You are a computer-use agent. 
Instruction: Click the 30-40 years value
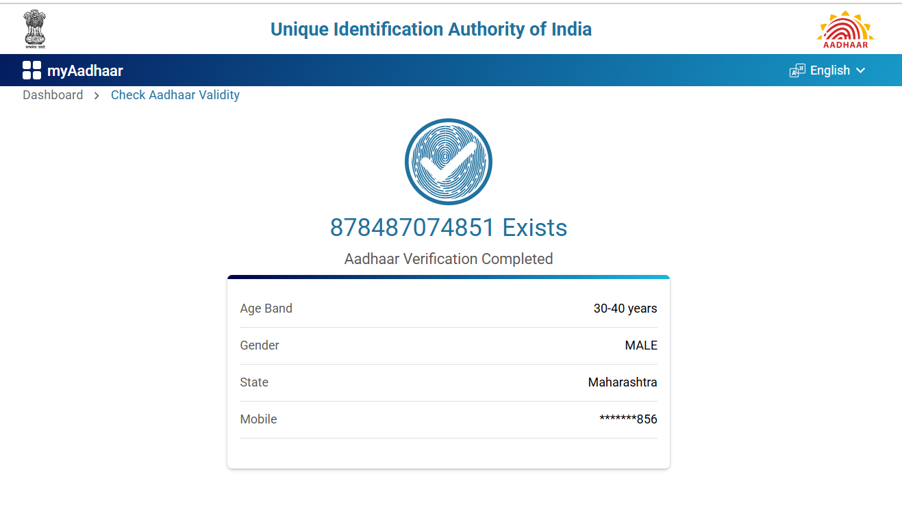pyautogui.click(x=625, y=309)
